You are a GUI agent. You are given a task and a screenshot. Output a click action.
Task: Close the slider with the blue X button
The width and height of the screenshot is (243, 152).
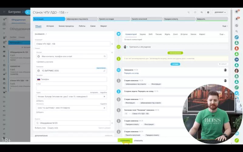(28, 12)
